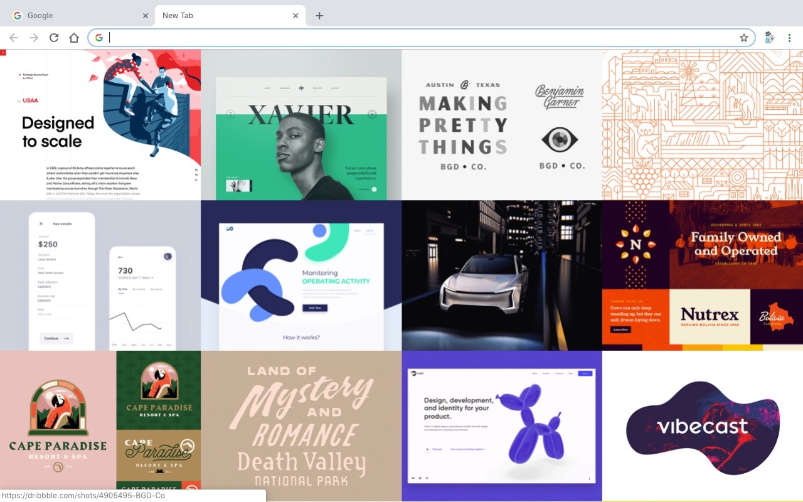View the Death Valley poster shot
This screenshot has height=502, width=803.
click(301, 425)
